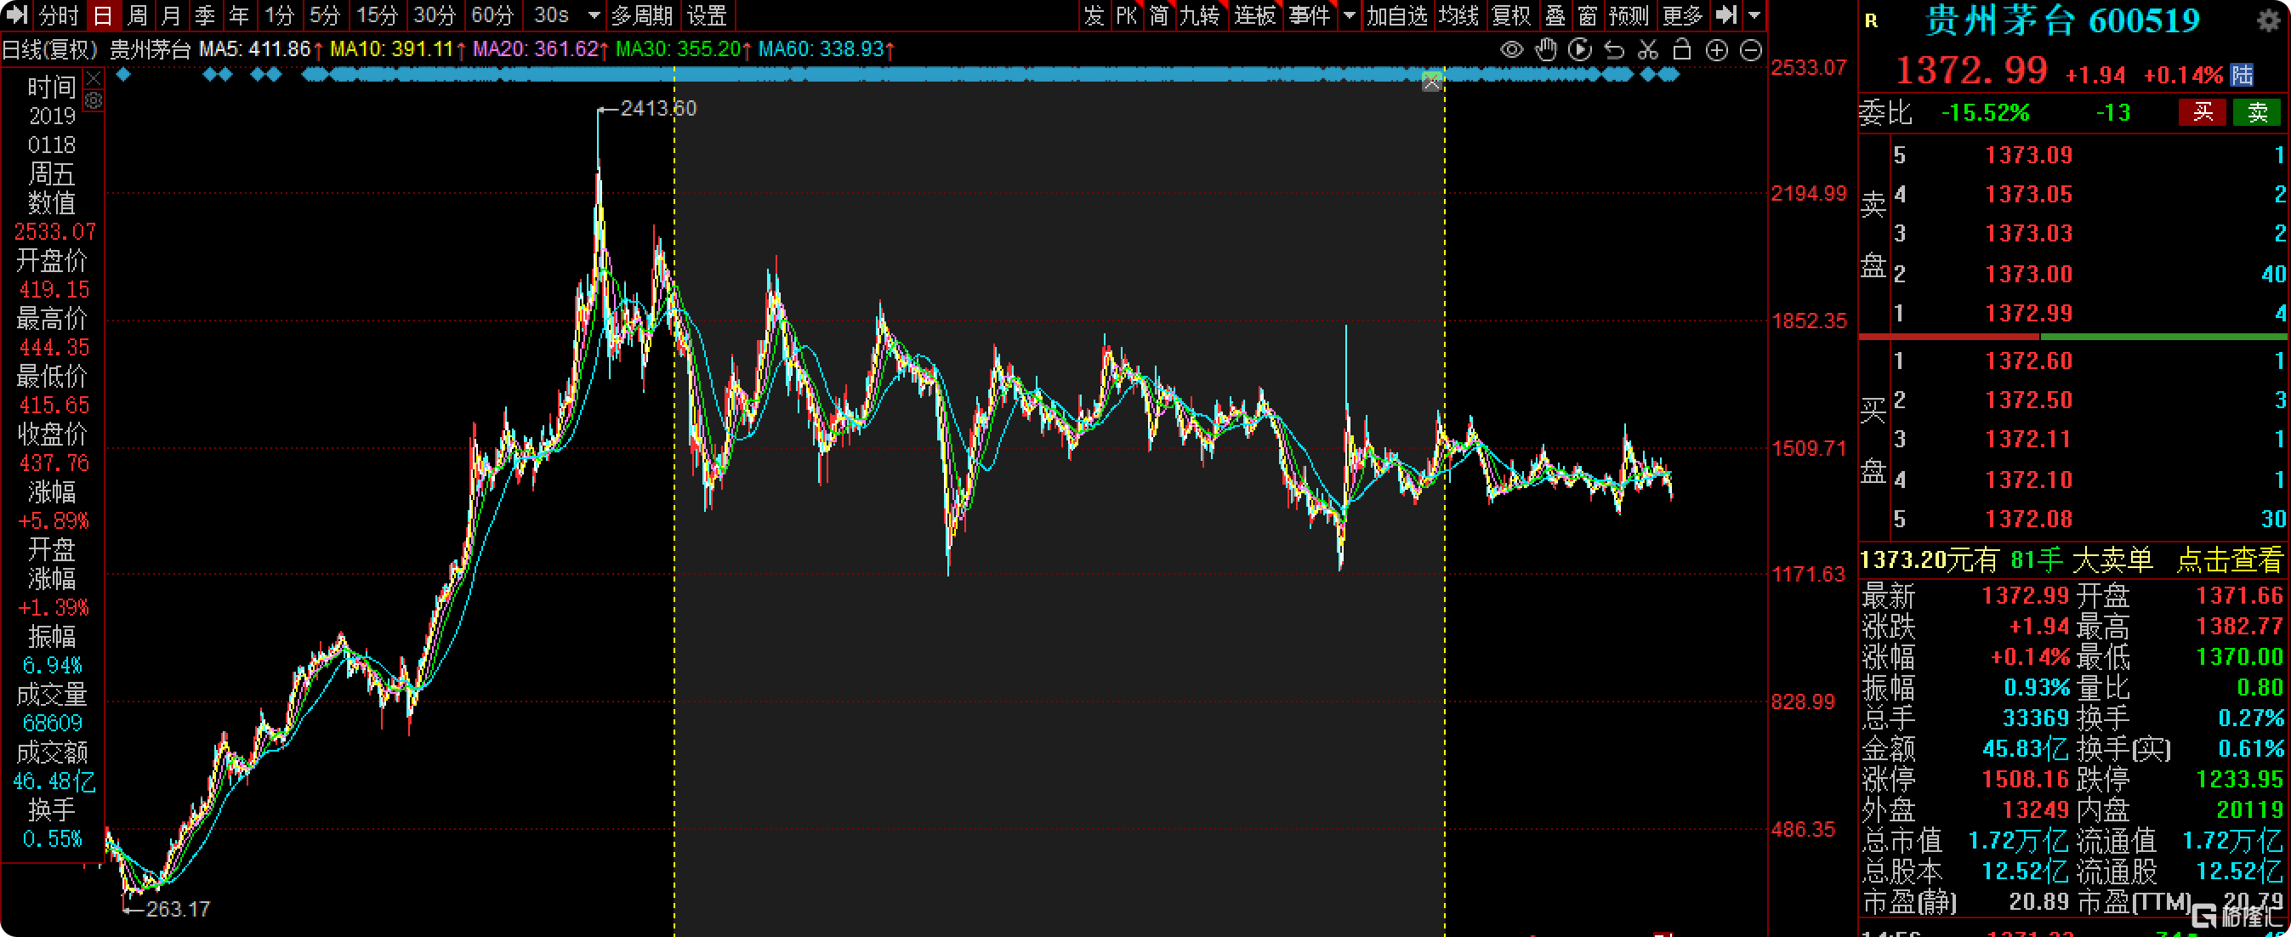Click sell level 5 price 1373.09
2291x937 pixels.
pyautogui.click(x=2028, y=156)
